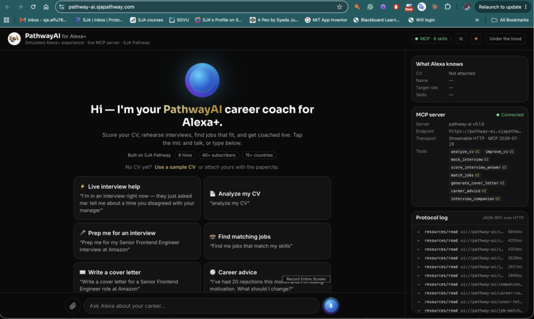
Task: Click the mock_interview tool tag
Action: [x=470, y=159]
